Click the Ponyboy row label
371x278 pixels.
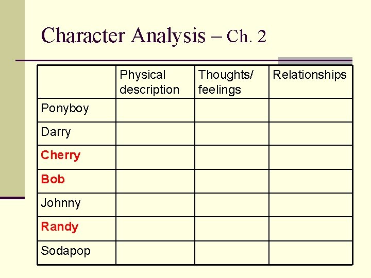[65, 109]
